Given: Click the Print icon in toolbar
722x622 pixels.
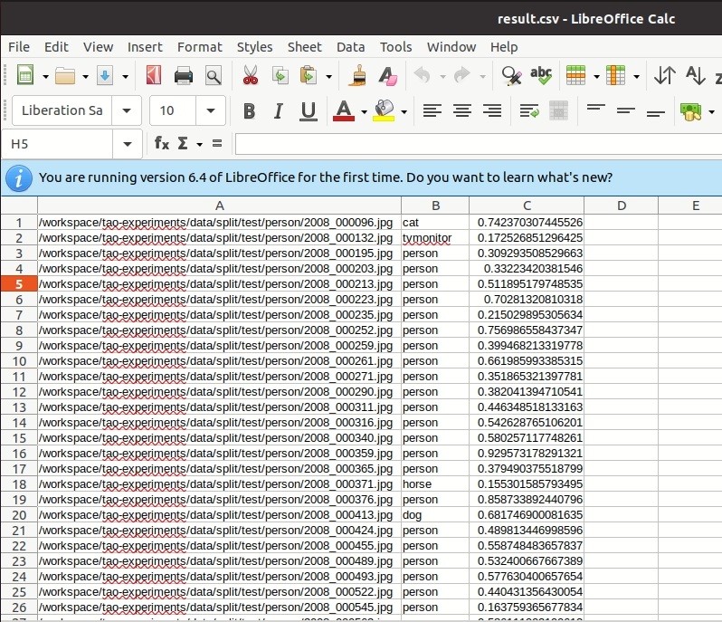Looking at the screenshot, I should coord(184,75).
